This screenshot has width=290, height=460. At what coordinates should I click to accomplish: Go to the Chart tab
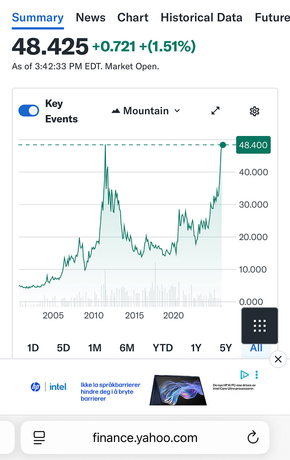point(133,18)
